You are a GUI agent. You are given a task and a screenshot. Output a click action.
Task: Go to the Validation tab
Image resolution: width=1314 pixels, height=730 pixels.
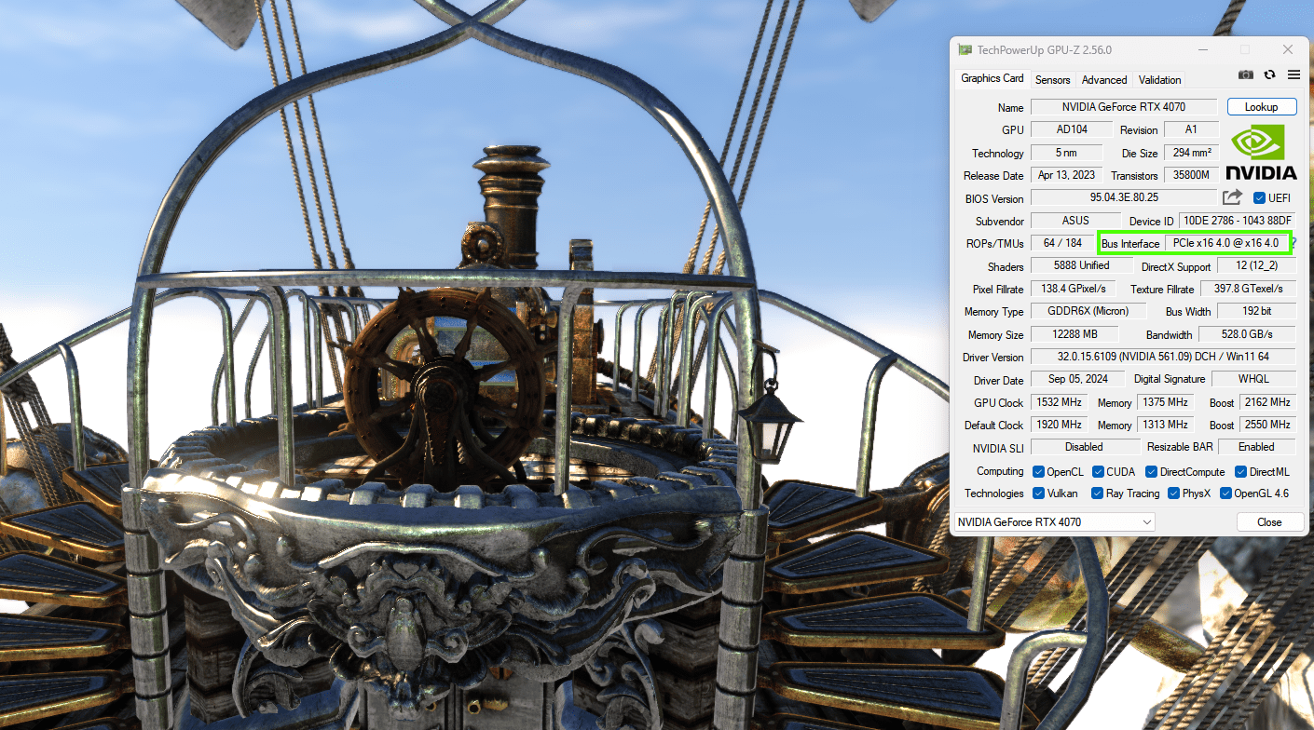1159,80
